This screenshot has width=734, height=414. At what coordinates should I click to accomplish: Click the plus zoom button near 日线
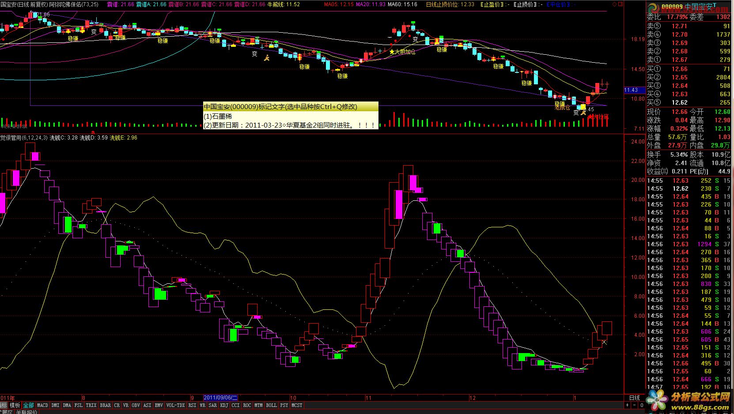[x=627, y=405]
